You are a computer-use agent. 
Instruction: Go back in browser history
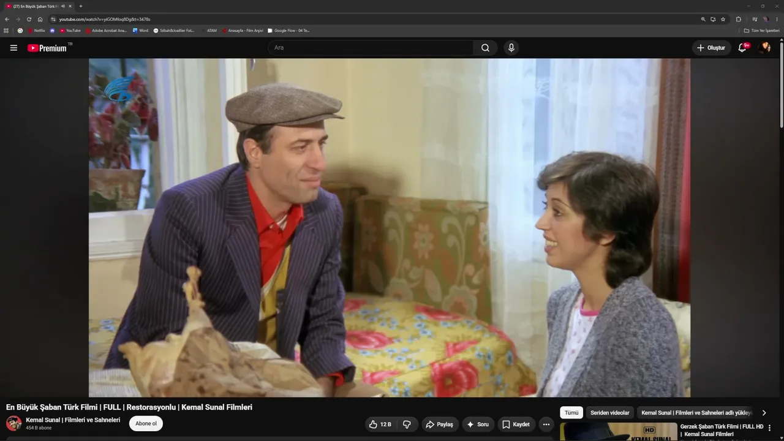pos(7,19)
